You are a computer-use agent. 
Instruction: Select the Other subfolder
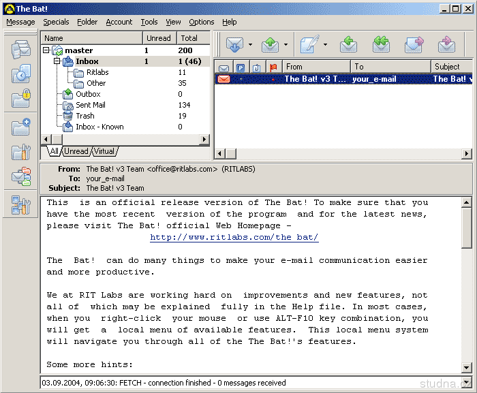click(96, 83)
